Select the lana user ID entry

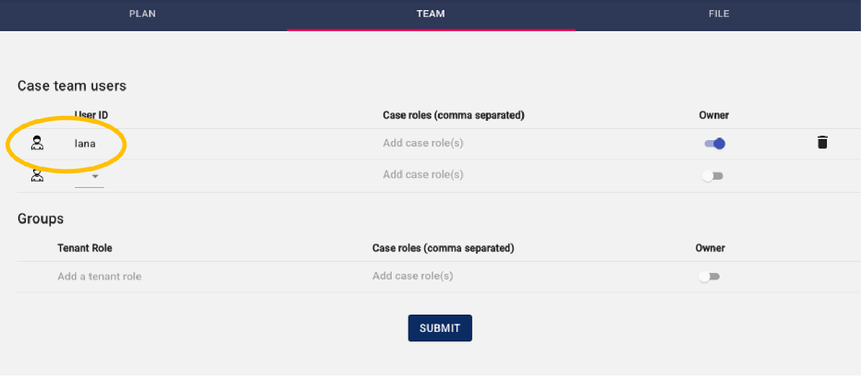point(85,143)
